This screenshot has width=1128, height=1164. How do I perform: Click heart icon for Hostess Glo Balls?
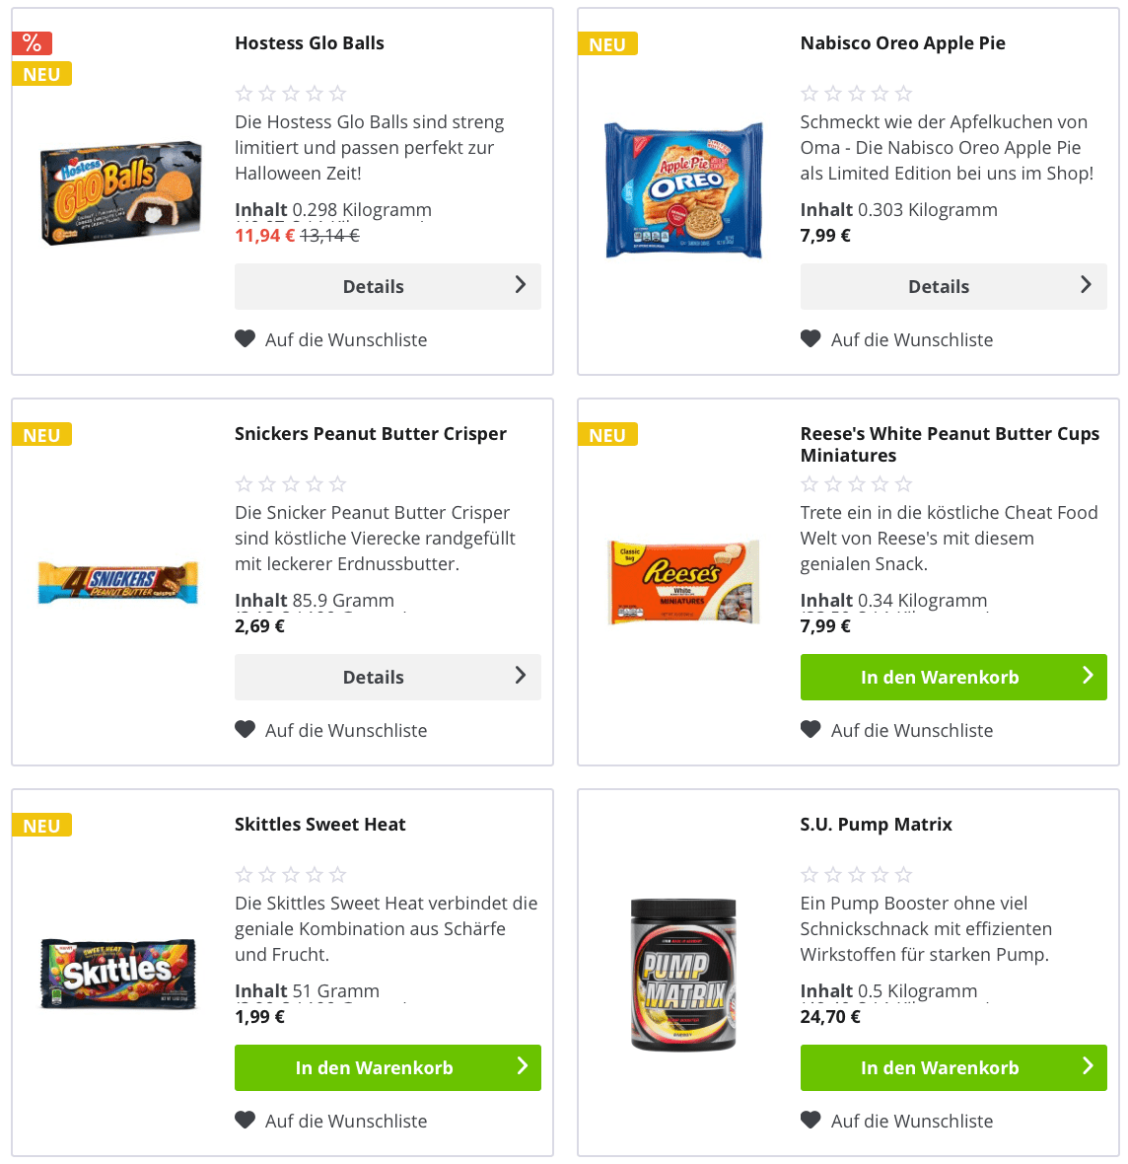pyautogui.click(x=246, y=339)
